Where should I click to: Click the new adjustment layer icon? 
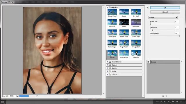pos(169,101)
